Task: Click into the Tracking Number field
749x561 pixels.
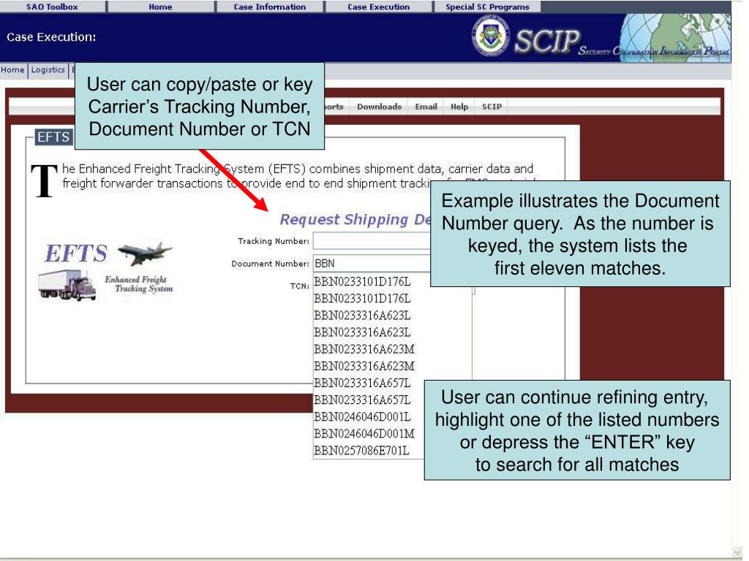Action: click(372, 241)
